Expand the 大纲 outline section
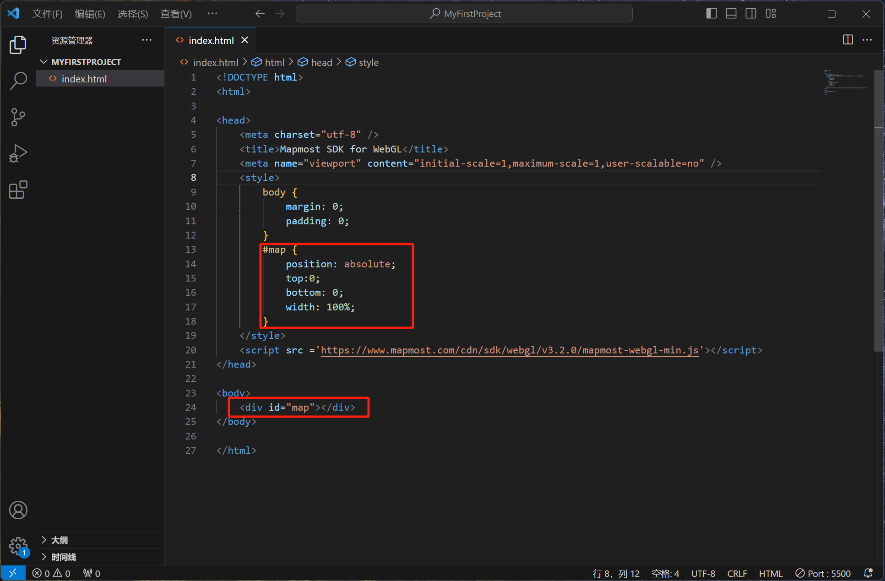Image resolution: width=885 pixels, height=581 pixels. [100, 540]
